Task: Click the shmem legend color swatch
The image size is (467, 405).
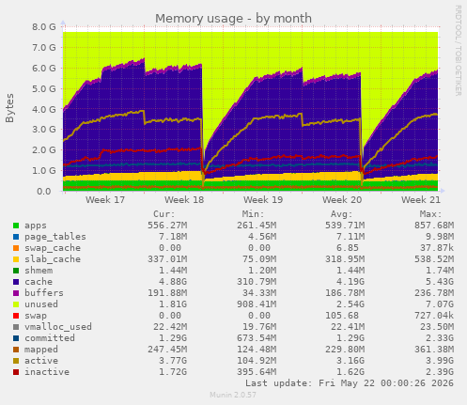Action: pyautogui.click(x=16, y=271)
